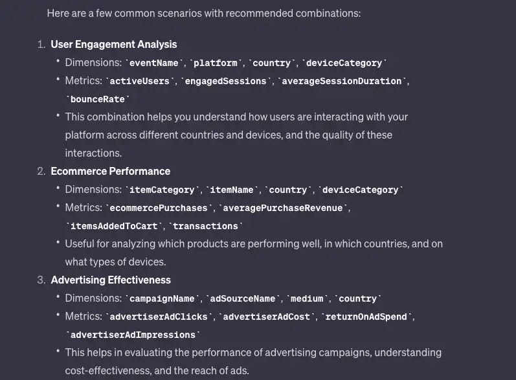
Task: Select the itemsAddedToCart metric
Action: click(114, 226)
